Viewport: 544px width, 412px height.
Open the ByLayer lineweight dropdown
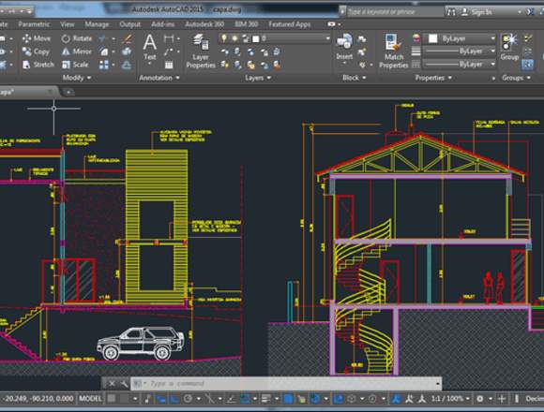click(x=492, y=51)
